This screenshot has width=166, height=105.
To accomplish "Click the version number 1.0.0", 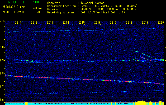I will pos(36,2).
